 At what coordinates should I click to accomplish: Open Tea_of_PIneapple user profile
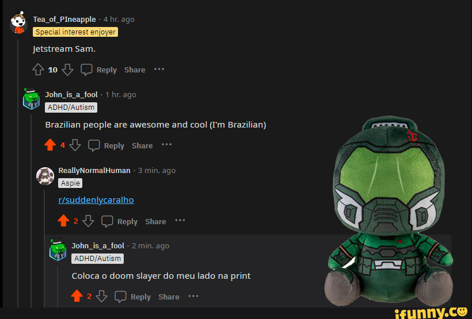(64, 19)
